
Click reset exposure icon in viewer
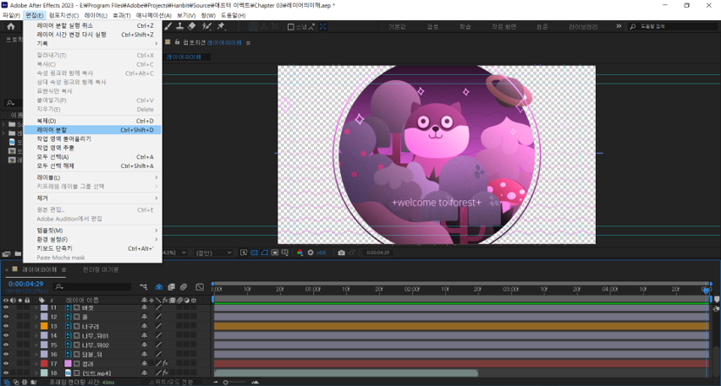point(311,253)
